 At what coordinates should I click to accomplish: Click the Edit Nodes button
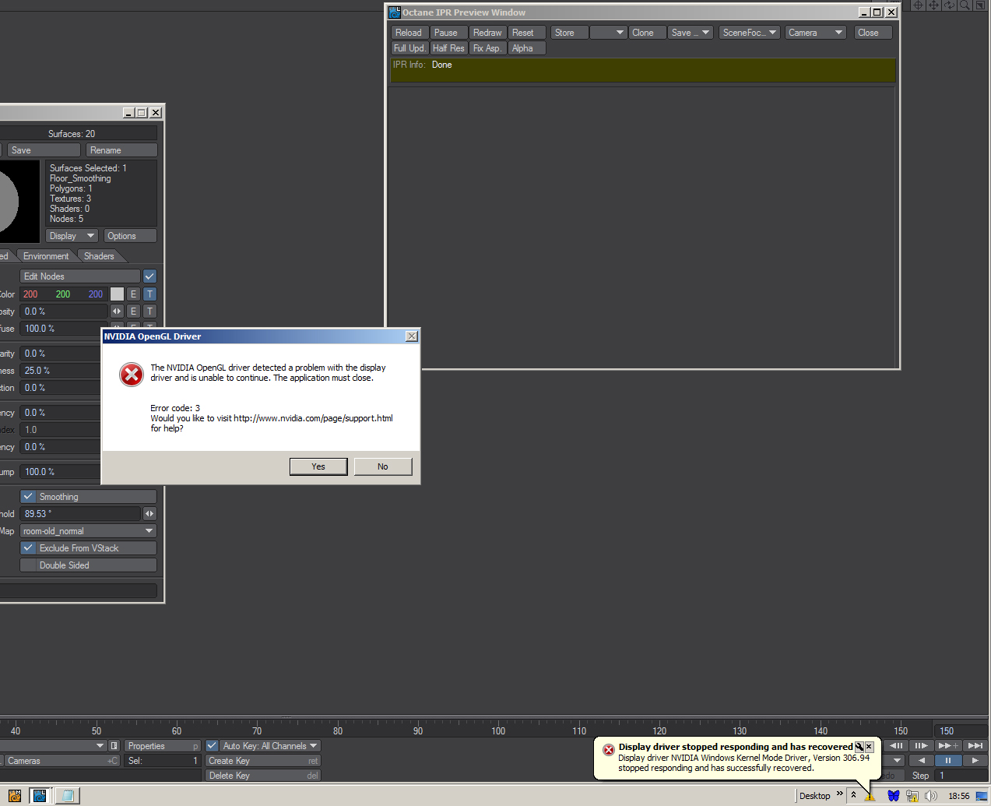pos(80,276)
